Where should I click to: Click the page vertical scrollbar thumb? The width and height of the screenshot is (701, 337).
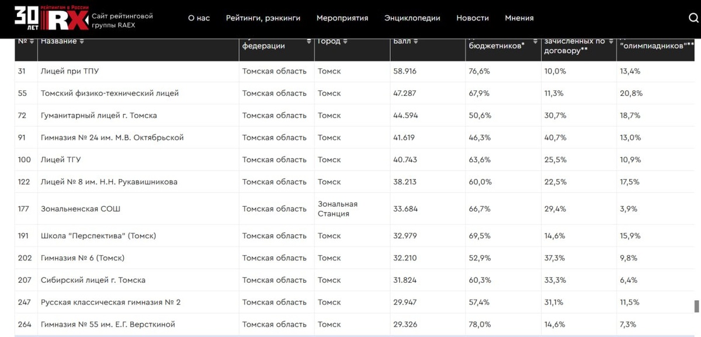pos(696,306)
